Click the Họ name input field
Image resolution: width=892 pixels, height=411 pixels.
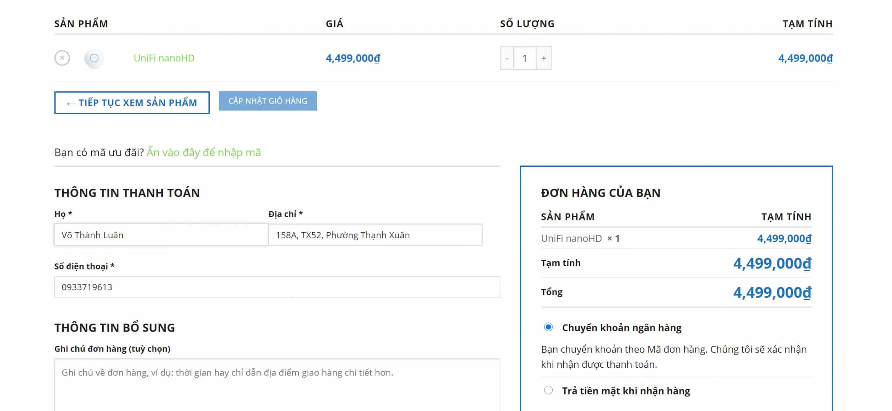[161, 235]
